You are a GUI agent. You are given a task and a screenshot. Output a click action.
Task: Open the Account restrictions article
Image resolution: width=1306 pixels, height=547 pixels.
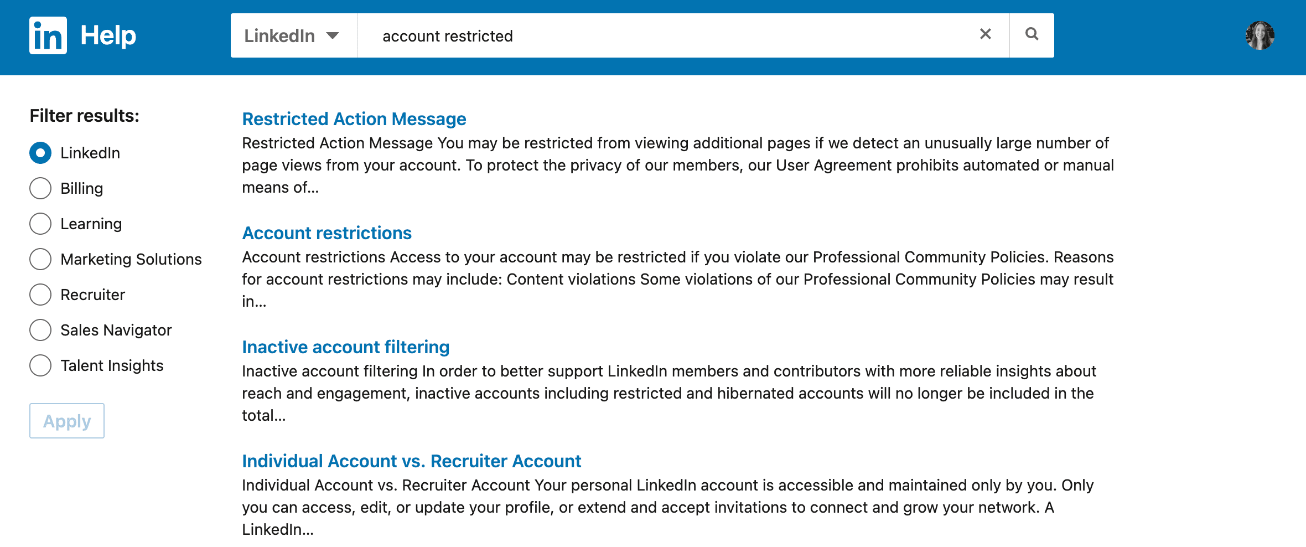[326, 233]
